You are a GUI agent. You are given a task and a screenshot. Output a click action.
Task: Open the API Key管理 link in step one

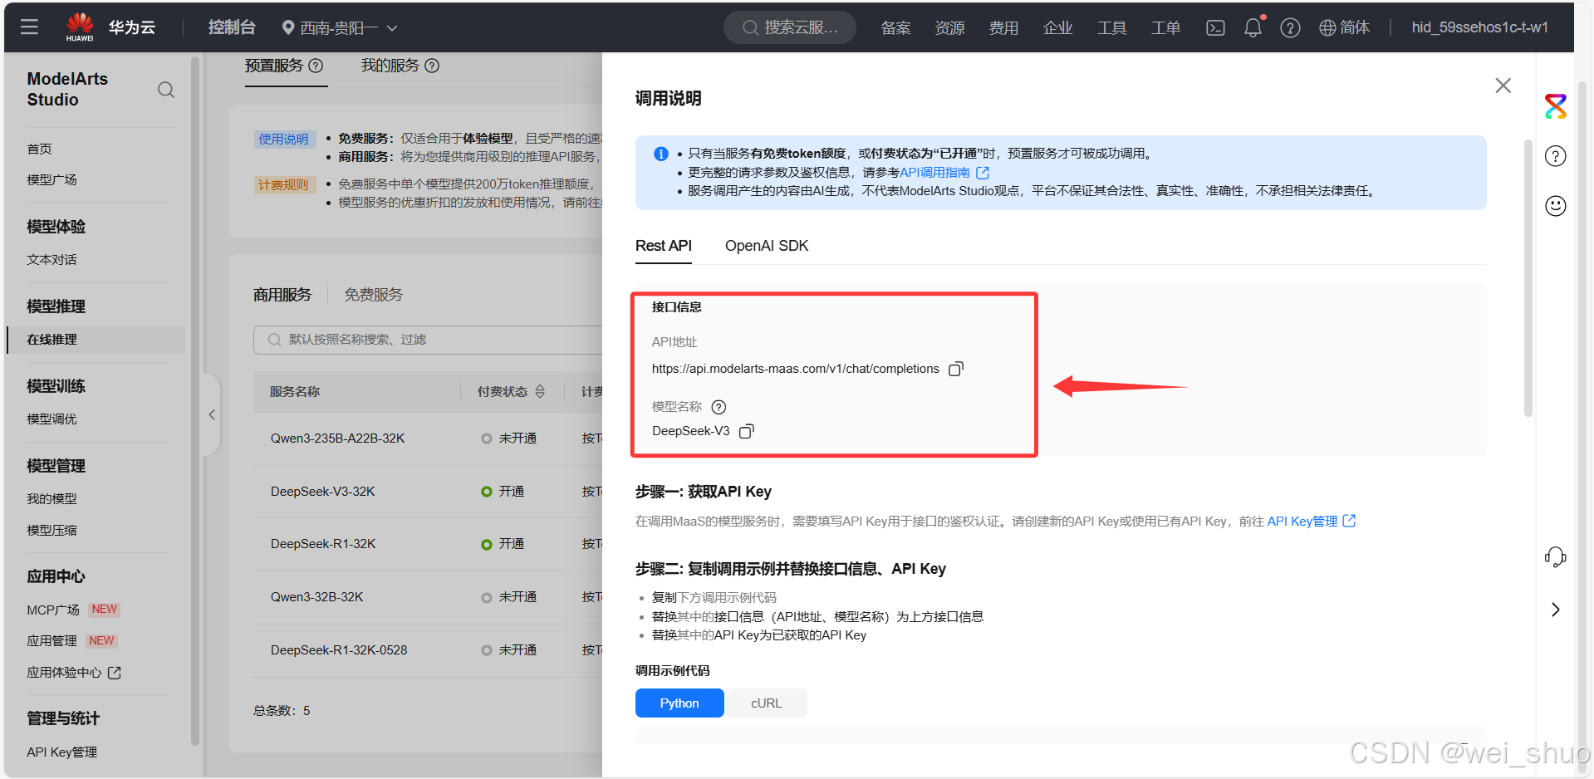pos(1303,521)
